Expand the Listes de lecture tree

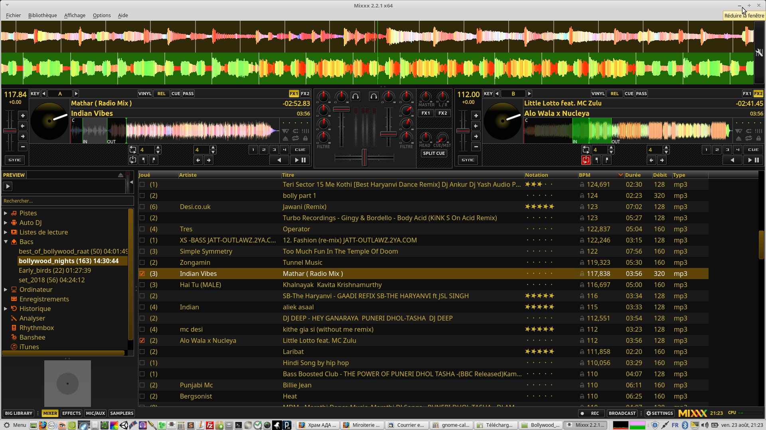click(6, 232)
